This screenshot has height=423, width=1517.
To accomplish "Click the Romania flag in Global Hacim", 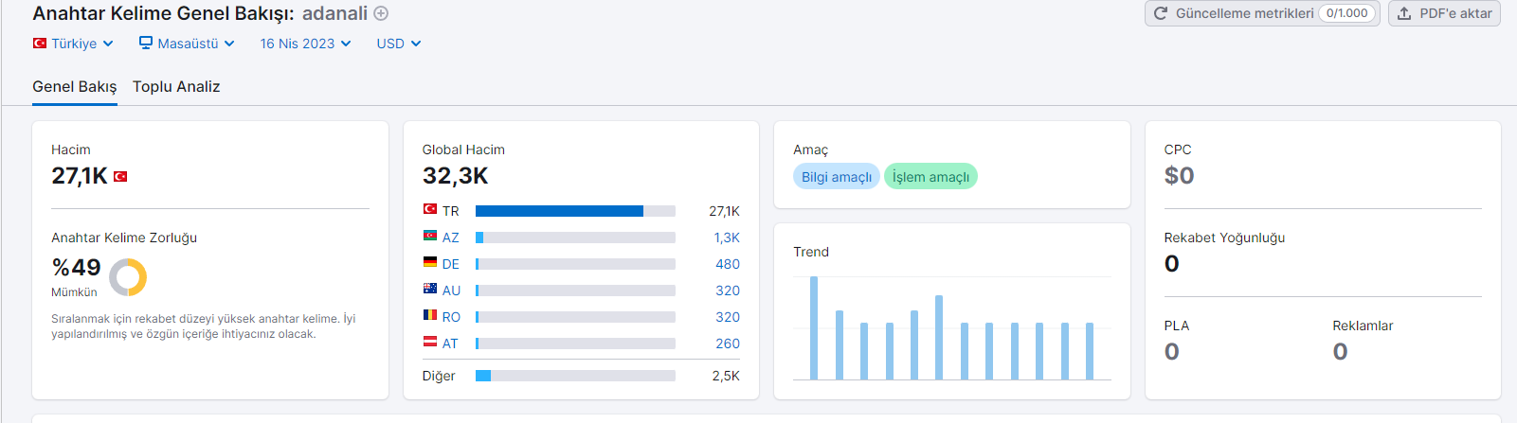I will coord(430,315).
